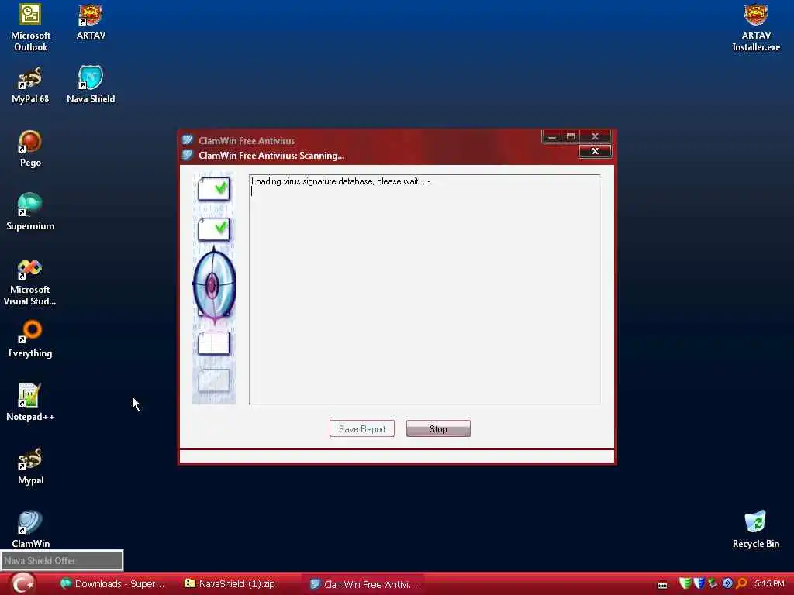This screenshot has height=595, width=794.
Task: Open the ClamWin desktop shortcut
Action: 30,529
